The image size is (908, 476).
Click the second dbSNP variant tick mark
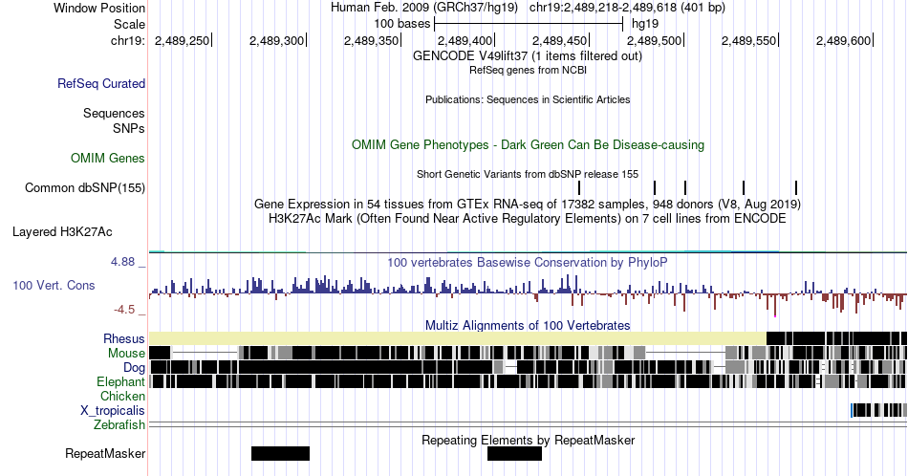pyautogui.click(x=655, y=187)
